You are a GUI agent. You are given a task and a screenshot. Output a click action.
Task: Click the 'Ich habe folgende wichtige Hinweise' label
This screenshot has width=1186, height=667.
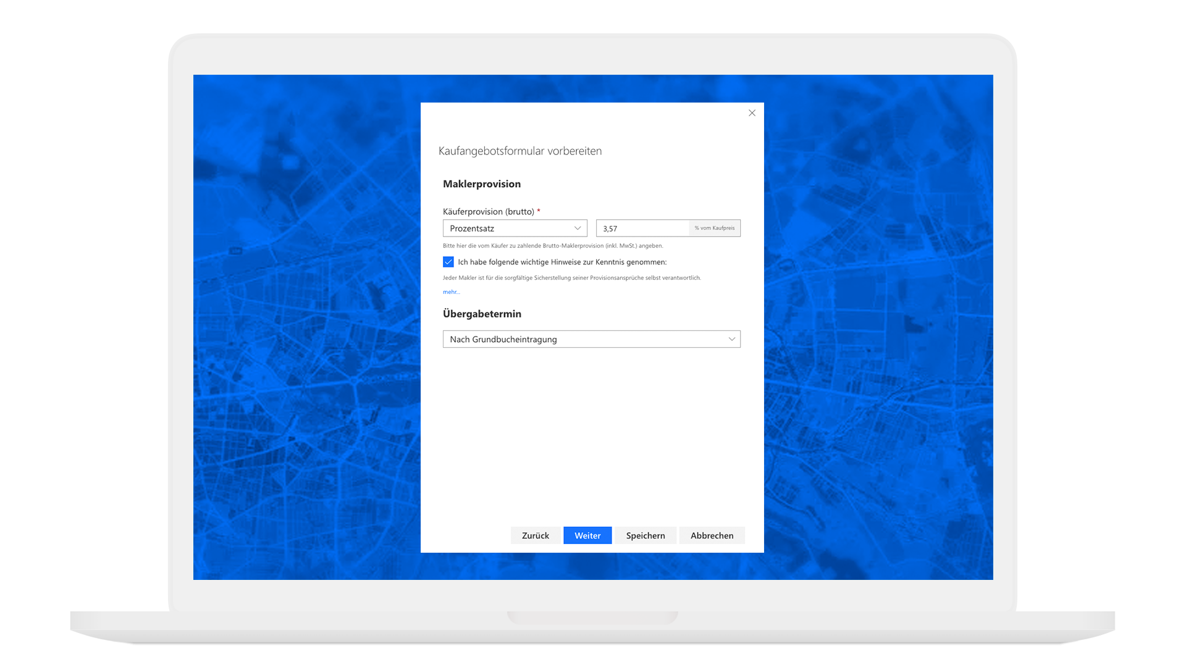(562, 262)
